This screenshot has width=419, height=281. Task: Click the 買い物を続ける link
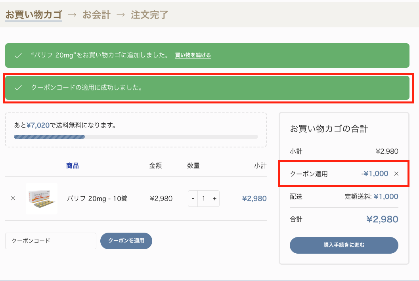coord(193,55)
